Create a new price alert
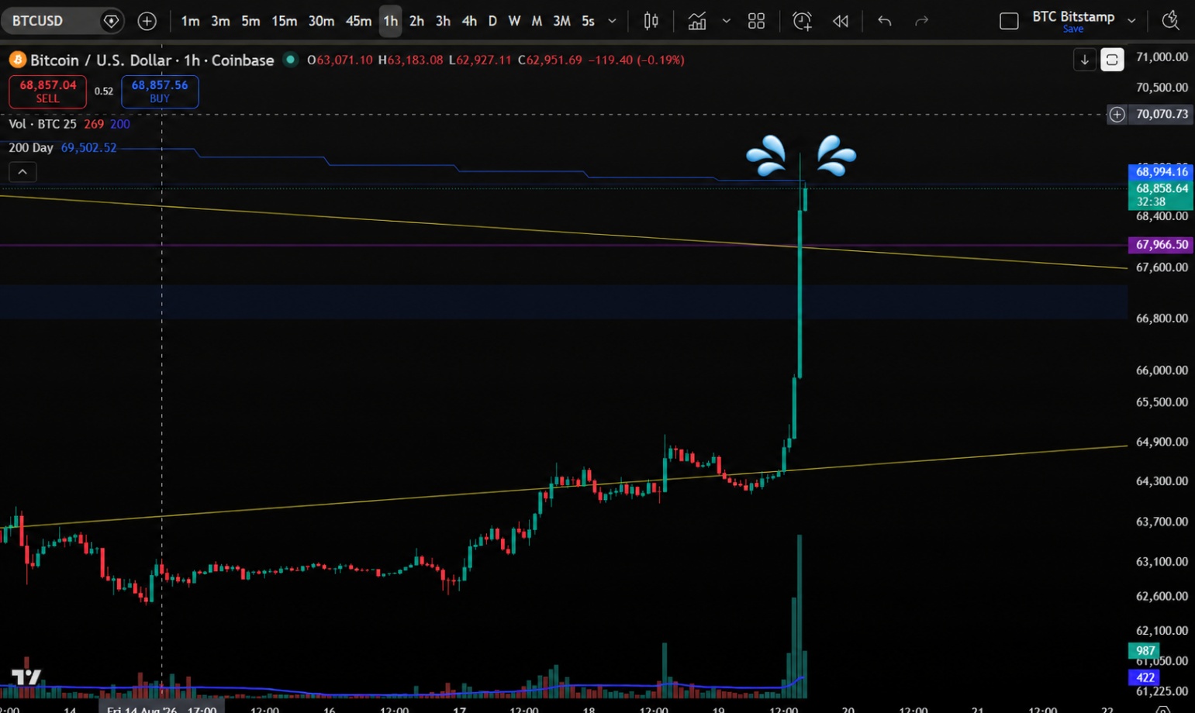This screenshot has height=713, width=1195. tap(803, 21)
